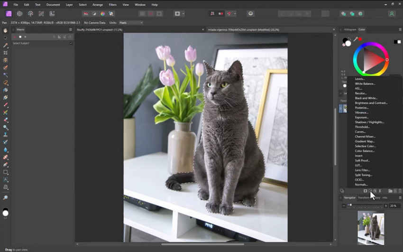Toggle the Quick Mask button
Screen dimensions: 403x252
[x=177, y=14]
